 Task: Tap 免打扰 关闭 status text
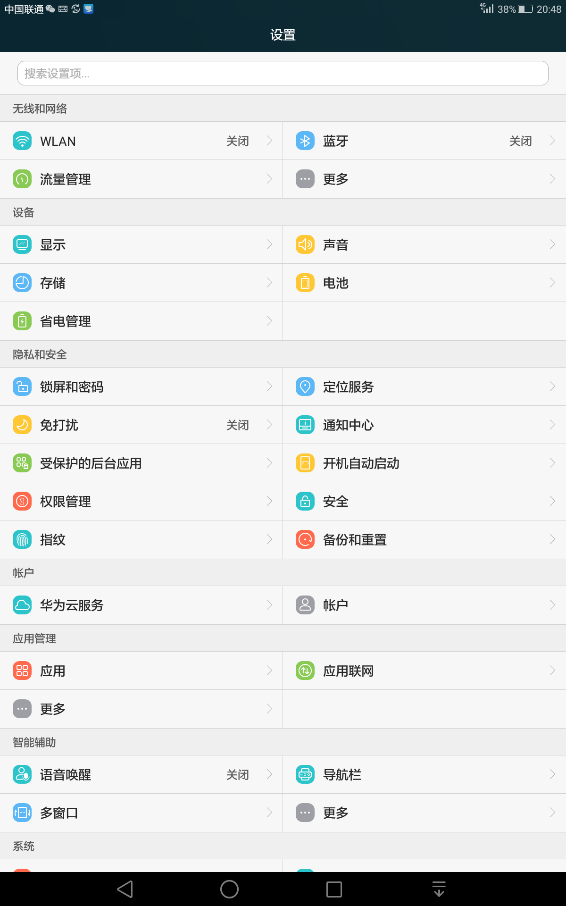click(x=238, y=425)
